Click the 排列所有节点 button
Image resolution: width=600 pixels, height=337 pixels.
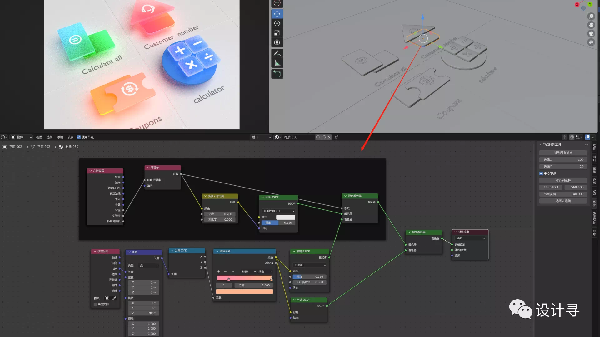tap(563, 153)
